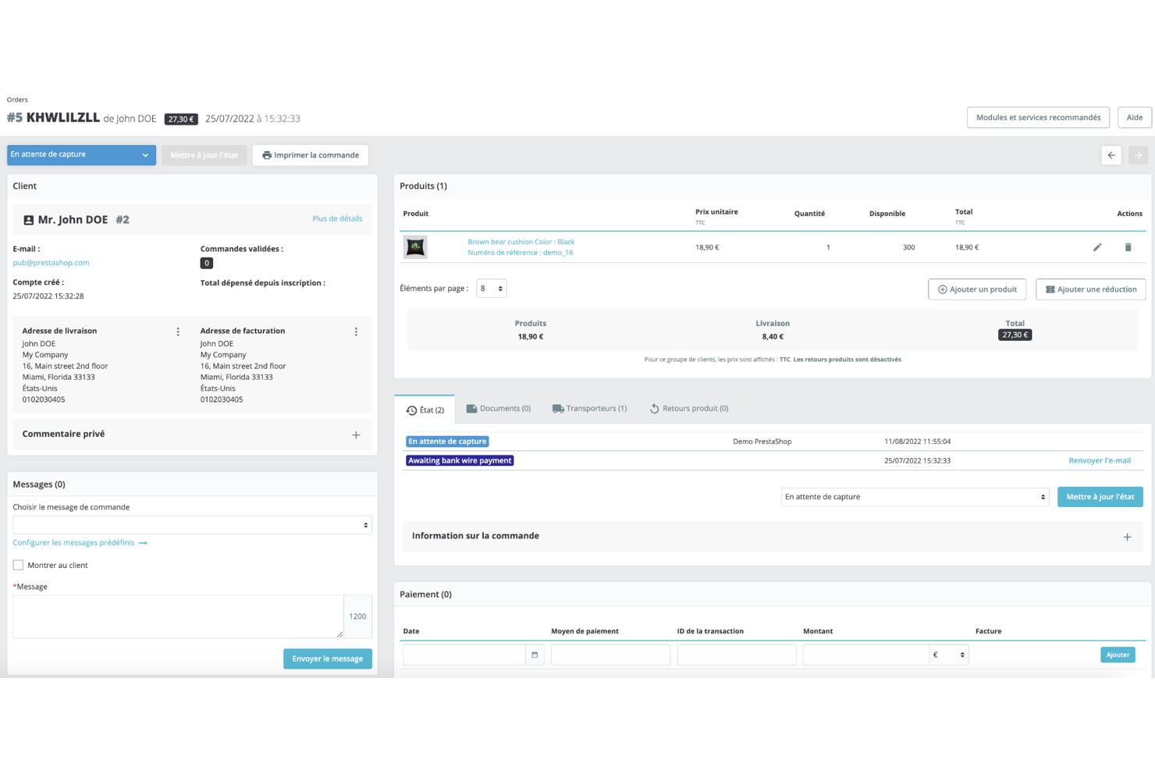
Task: Change the Éléments par page selector
Action: [x=492, y=288]
